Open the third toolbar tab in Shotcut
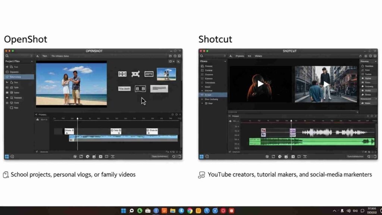This screenshot has height=215, width=382. [x=259, y=56]
